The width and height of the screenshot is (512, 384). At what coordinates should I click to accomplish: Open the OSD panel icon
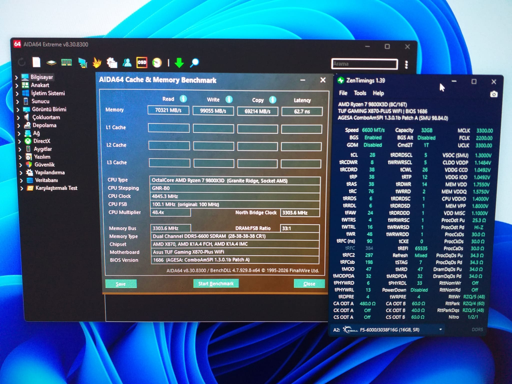(x=142, y=62)
